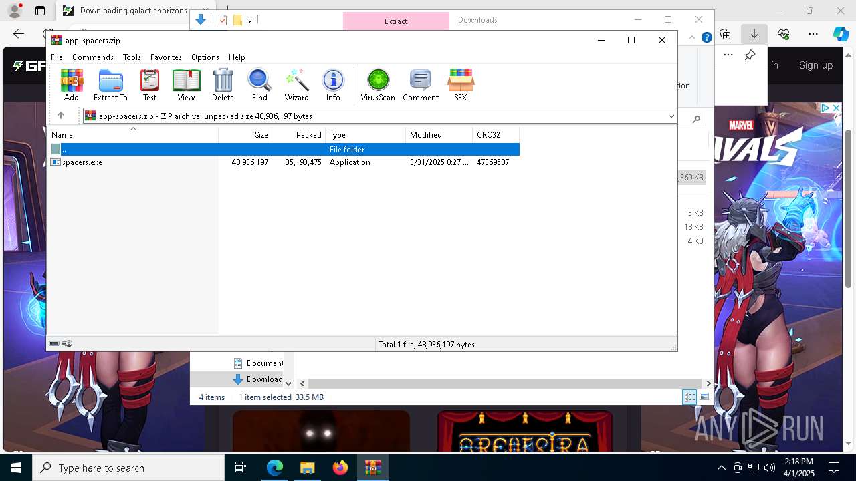This screenshot has height=481, width=856.
Task: Open the File menu in WinRAR
Action: (x=57, y=57)
